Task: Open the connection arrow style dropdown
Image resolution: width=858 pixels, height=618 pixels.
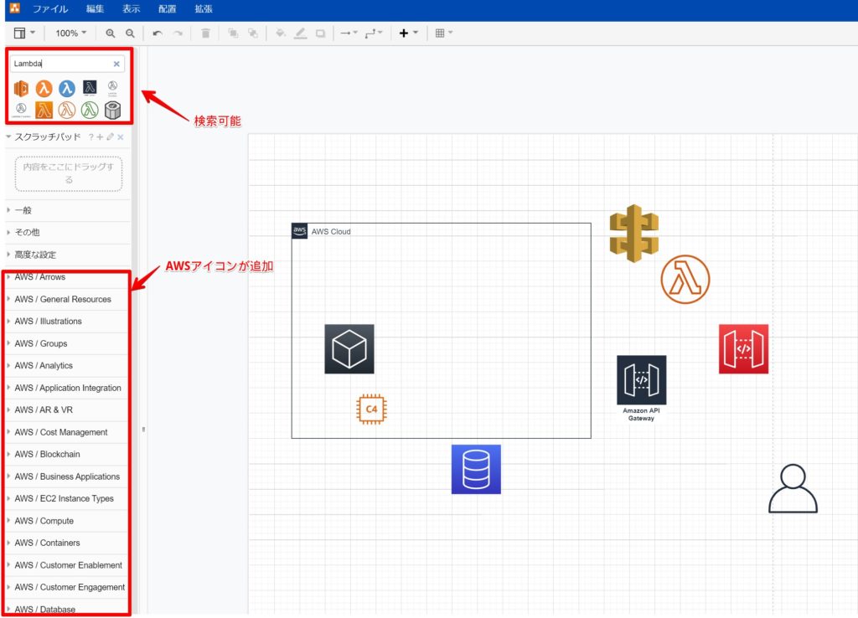Action: [x=349, y=33]
